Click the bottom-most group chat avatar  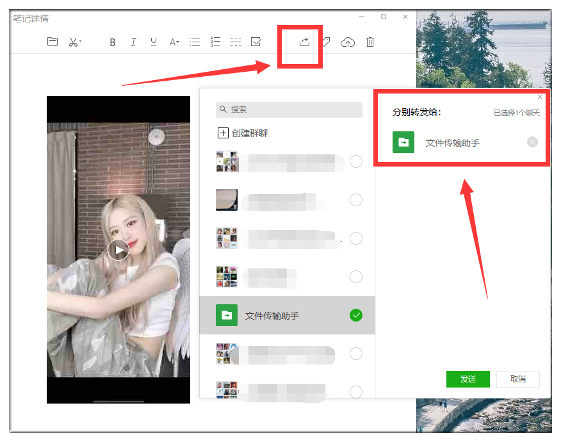coord(227,389)
